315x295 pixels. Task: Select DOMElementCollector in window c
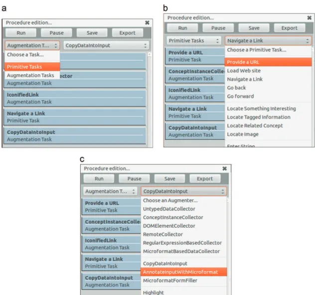(184, 226)
